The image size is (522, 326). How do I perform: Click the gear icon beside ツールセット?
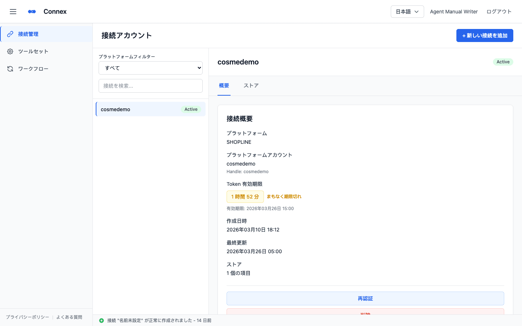[10, 51]
